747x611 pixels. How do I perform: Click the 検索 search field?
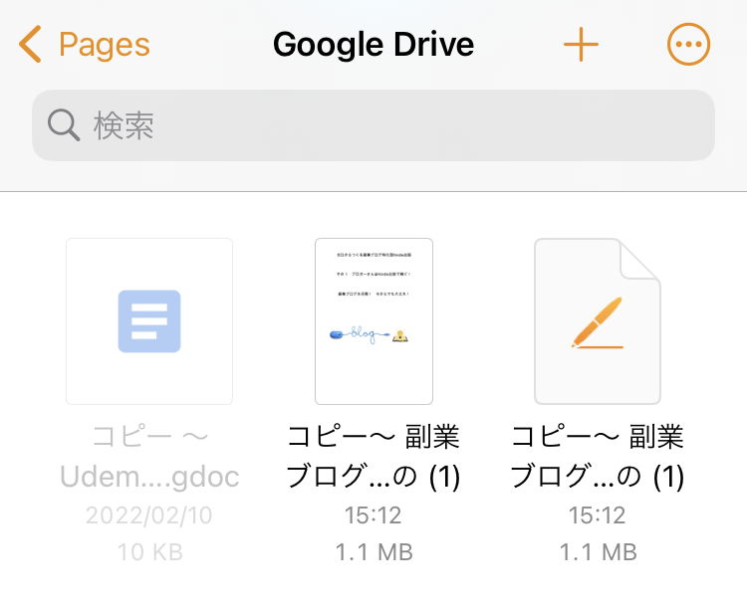coord(373,125)
